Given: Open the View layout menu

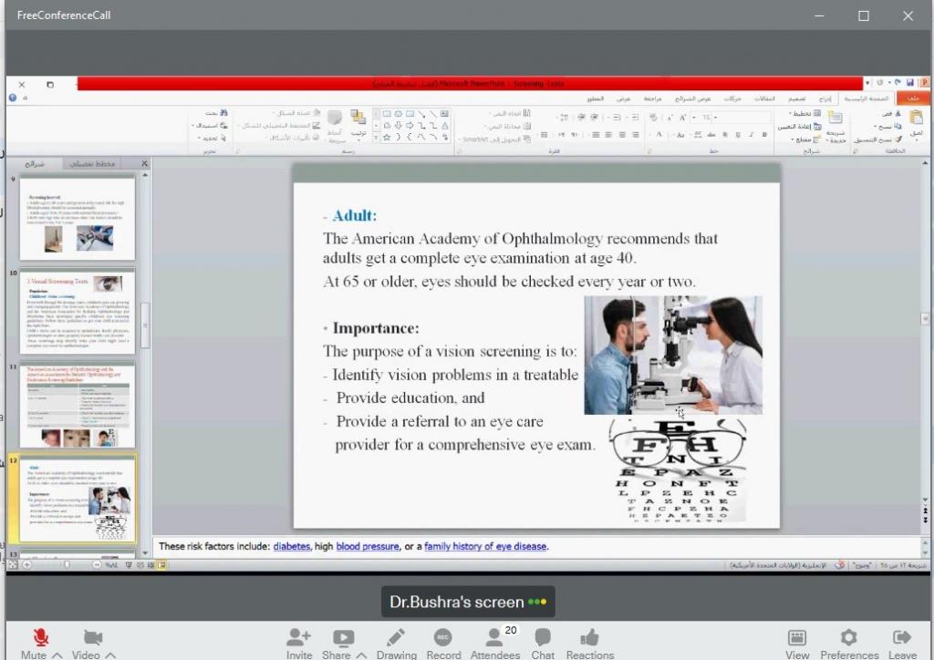Looking at the screenshot, I should [796, 637].
